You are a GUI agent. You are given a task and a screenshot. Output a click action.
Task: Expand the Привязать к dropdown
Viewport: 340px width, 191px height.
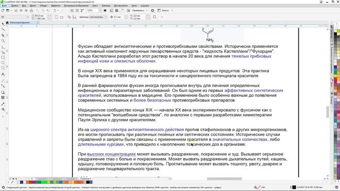(147, 11)
